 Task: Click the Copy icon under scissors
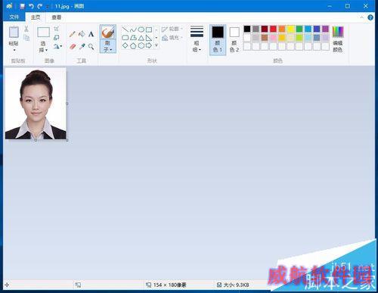pos(26,38)
